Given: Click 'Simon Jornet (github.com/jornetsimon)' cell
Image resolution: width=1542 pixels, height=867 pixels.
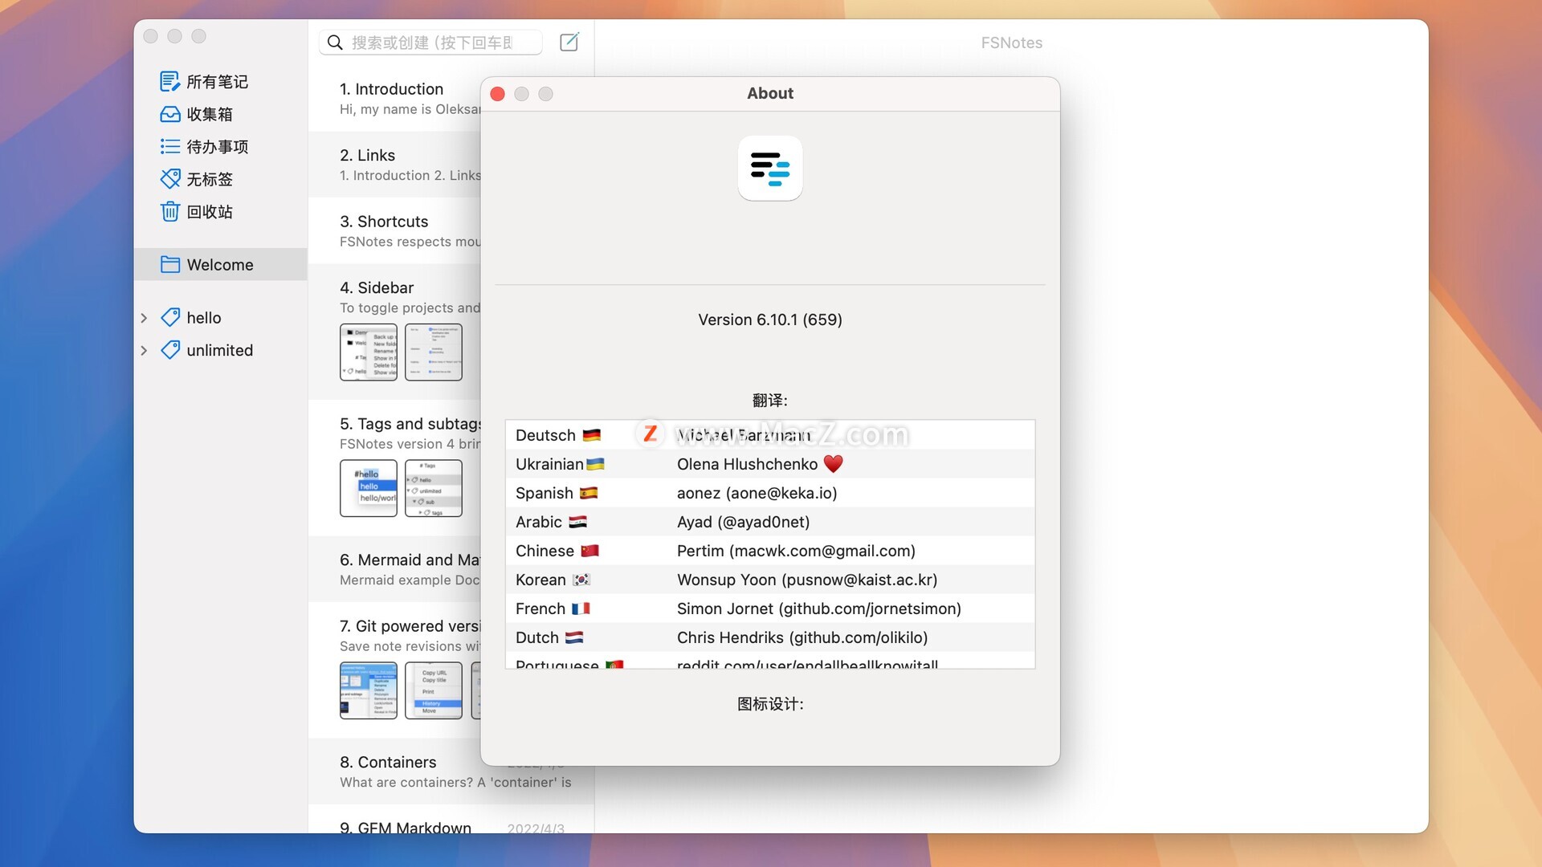Looking at the screenshot, I should point(819,609).
